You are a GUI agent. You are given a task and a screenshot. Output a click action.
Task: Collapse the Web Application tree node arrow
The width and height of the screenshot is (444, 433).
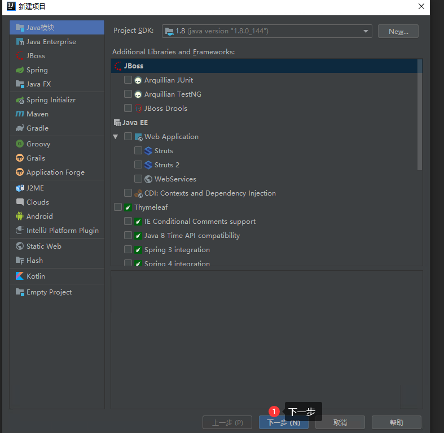tap(116, 137)
